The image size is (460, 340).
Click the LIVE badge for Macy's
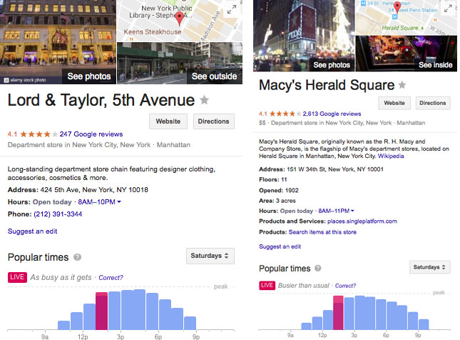267,285
